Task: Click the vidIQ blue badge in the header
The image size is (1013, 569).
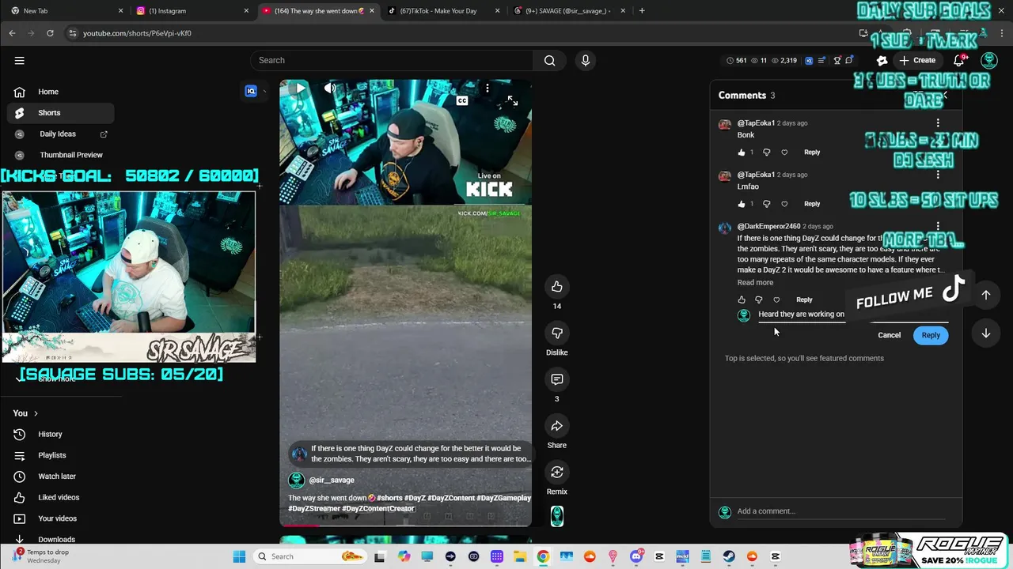Action: tap(808, 61)
